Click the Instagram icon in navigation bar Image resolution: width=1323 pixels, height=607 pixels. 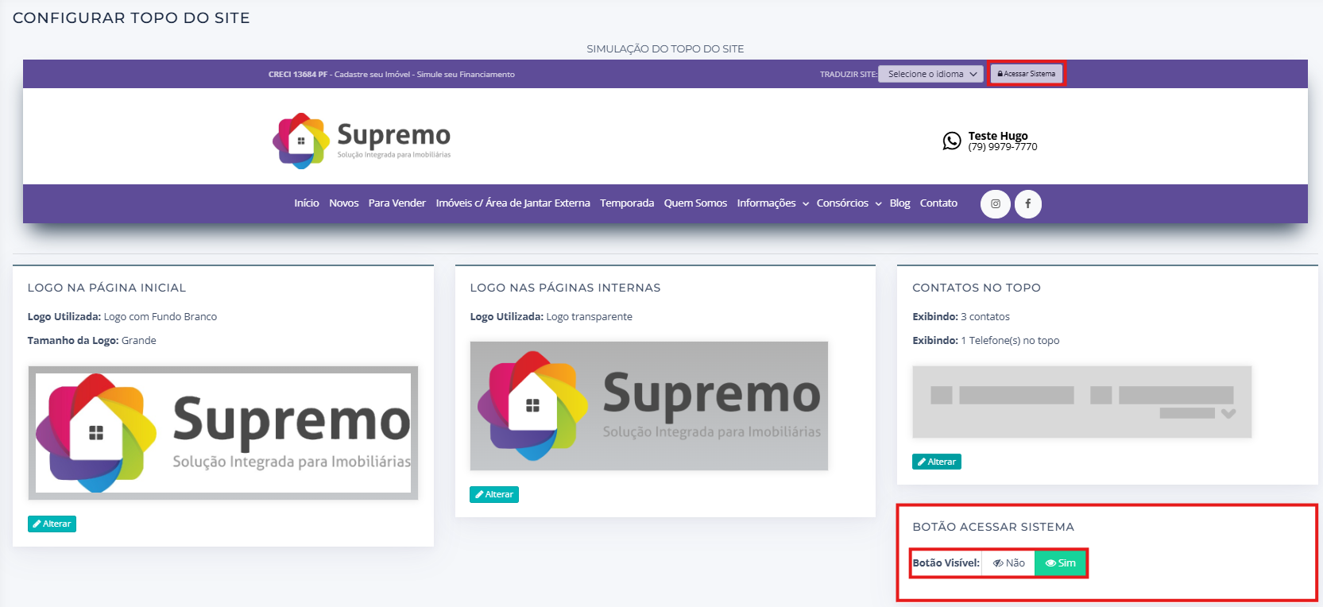995,203
